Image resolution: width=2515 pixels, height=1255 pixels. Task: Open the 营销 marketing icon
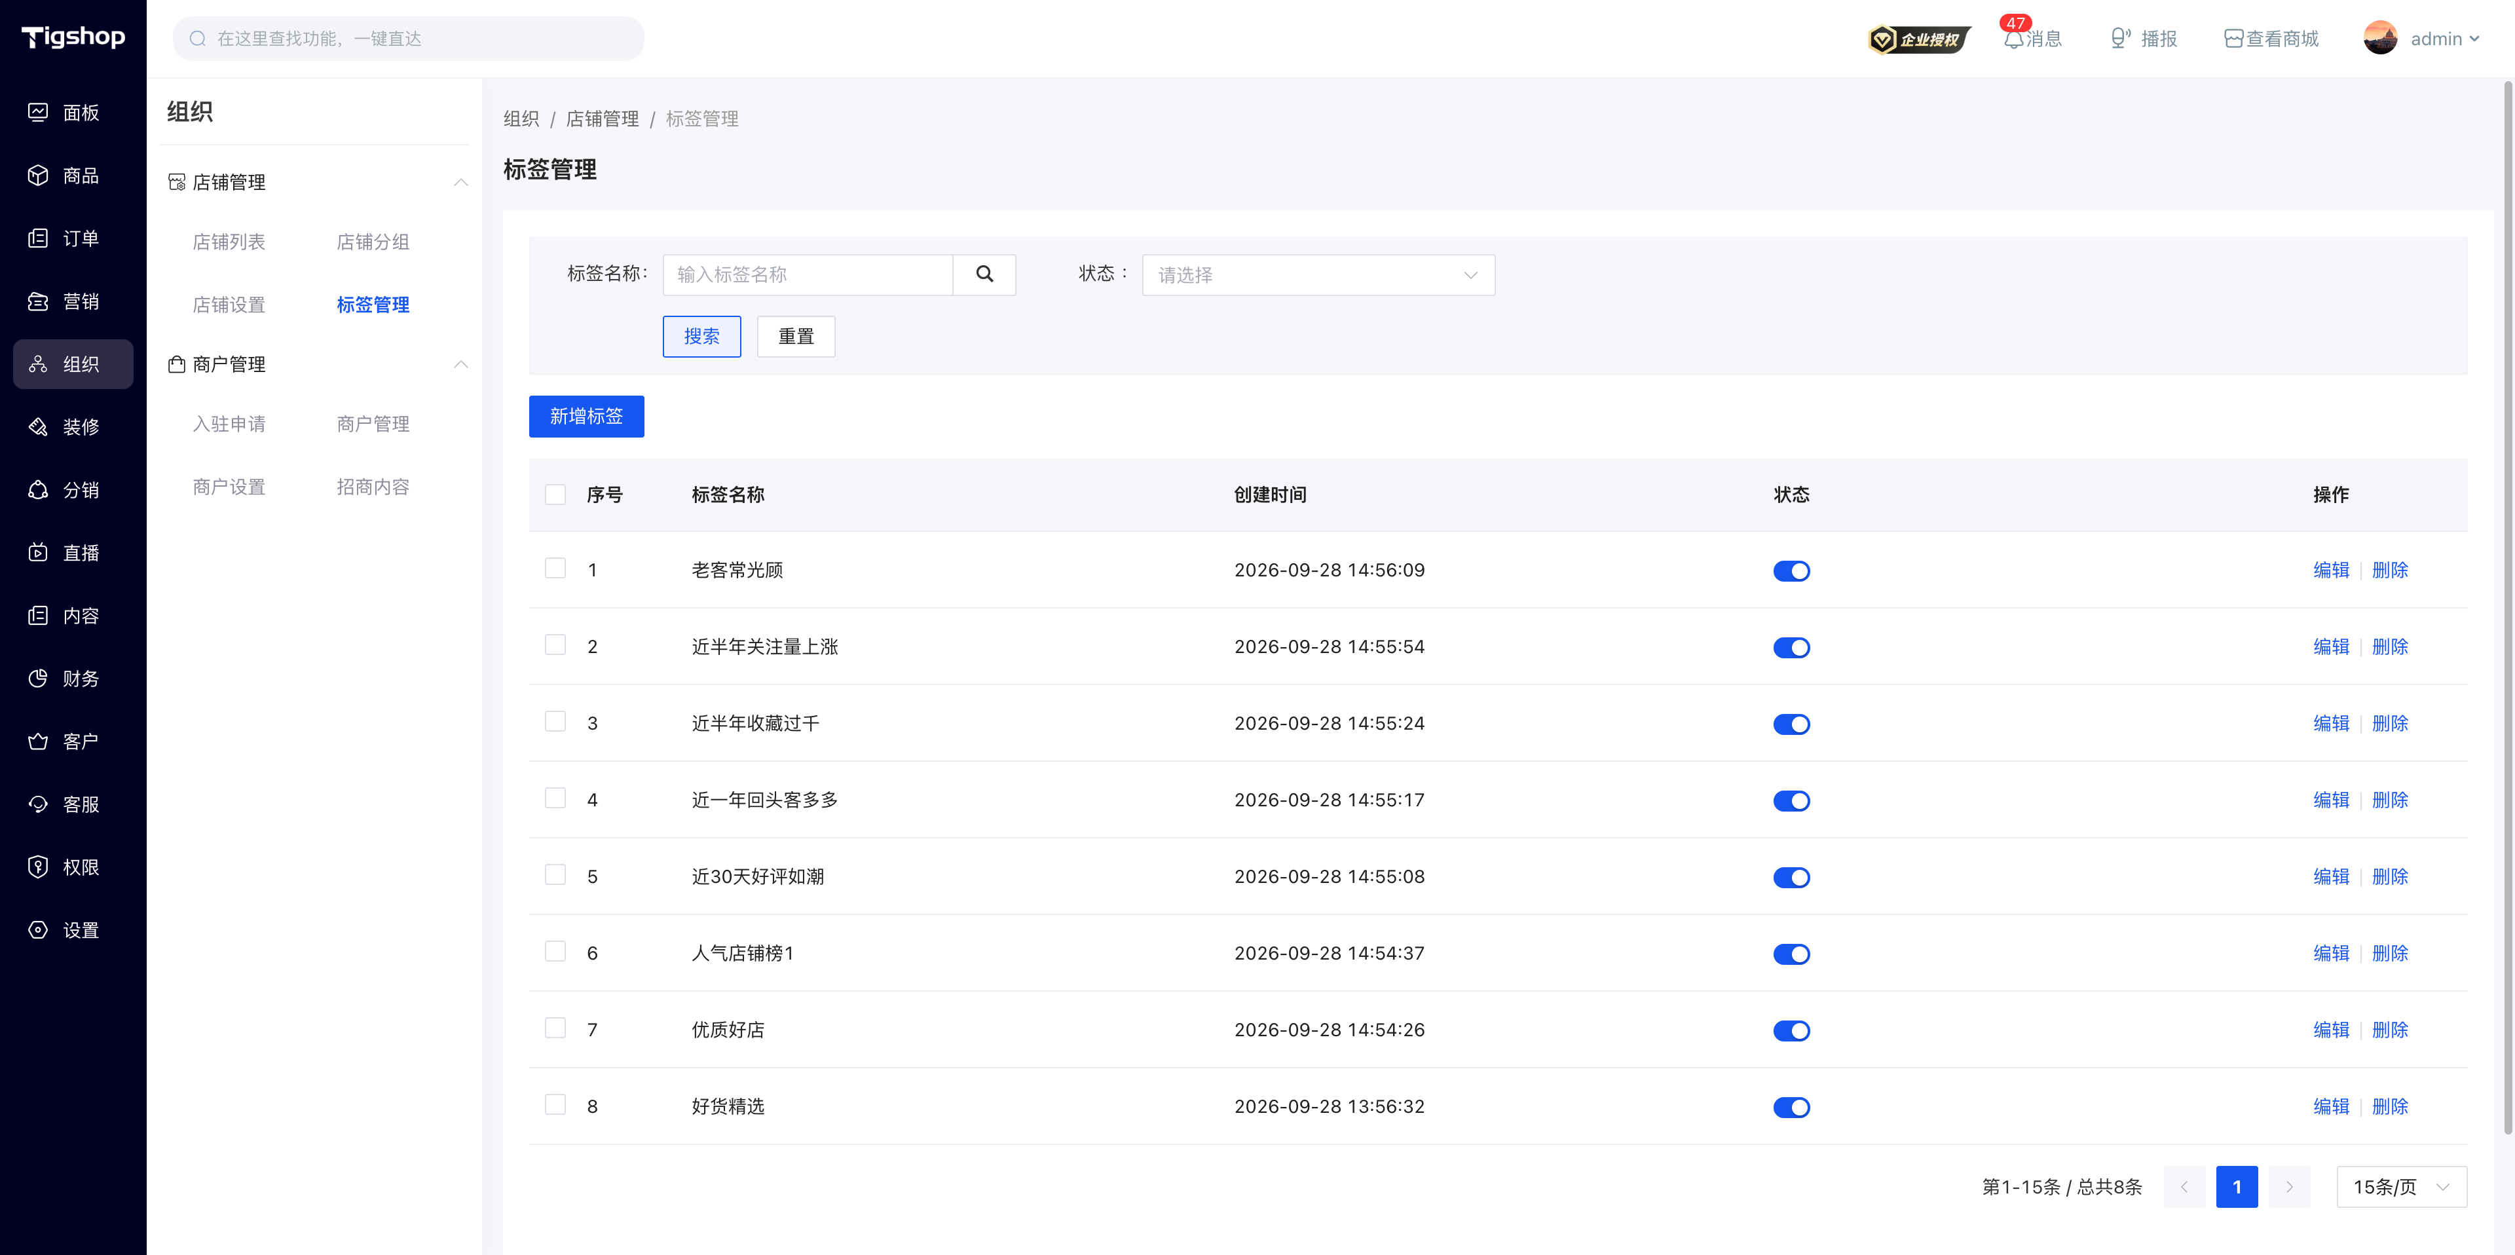point(38,302)
